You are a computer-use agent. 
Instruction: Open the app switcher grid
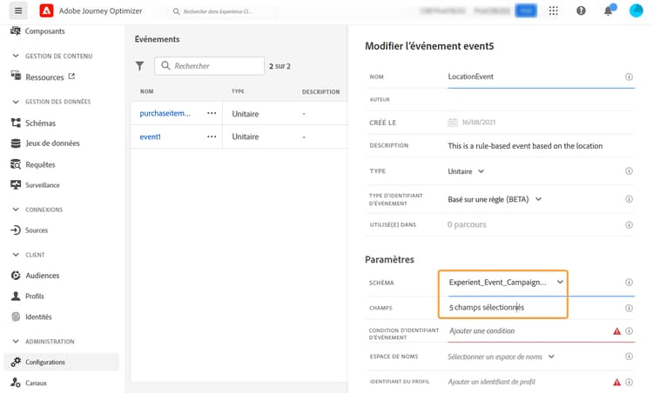(554, 10)
